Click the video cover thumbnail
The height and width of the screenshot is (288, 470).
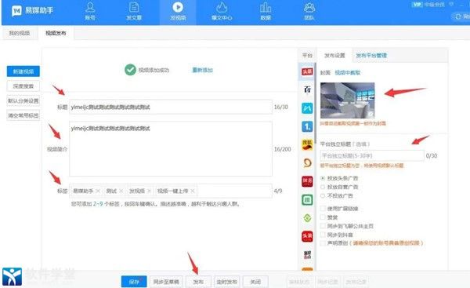pyautogui.click(x=347, y=100)
